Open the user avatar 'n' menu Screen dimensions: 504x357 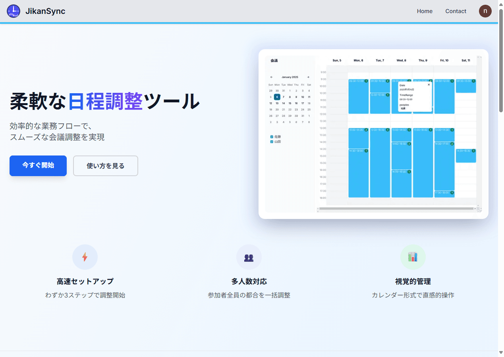[x=485, y=11]
